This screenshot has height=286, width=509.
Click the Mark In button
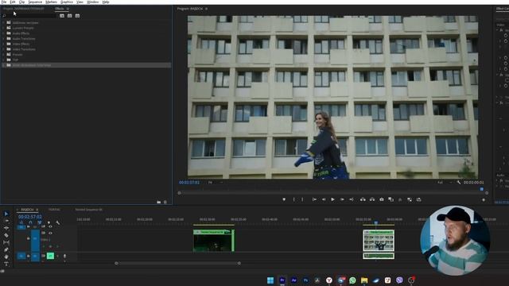click(294, 199)
